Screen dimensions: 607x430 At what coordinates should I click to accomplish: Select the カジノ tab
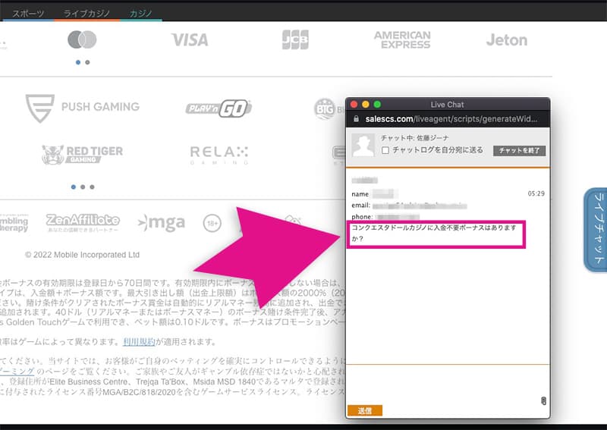tap(141, 13)
